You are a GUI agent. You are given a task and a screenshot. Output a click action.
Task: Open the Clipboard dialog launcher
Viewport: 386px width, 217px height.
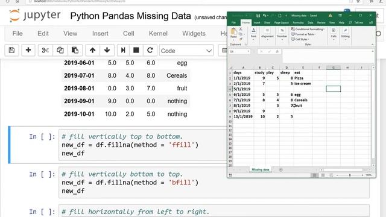245,45
